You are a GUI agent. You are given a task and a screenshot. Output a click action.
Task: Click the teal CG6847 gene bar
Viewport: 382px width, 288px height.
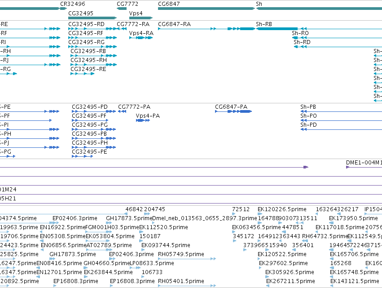pos(206,9)
